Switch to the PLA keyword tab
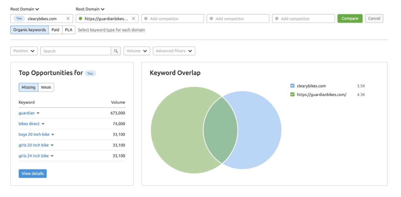The height and width of the screenshot is (197, 401). tap(68, 30)
